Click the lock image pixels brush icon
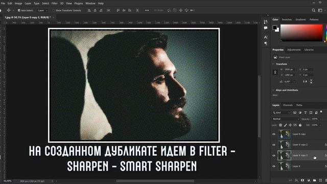 coord(285,125)
